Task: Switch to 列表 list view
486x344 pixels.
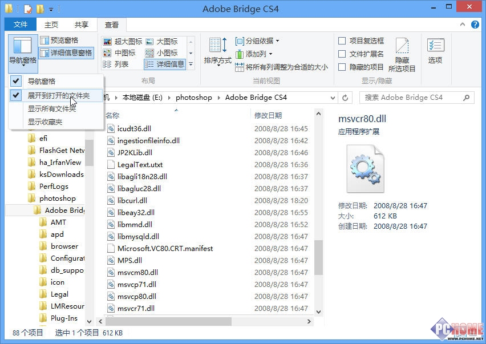Action: (116, 64)
